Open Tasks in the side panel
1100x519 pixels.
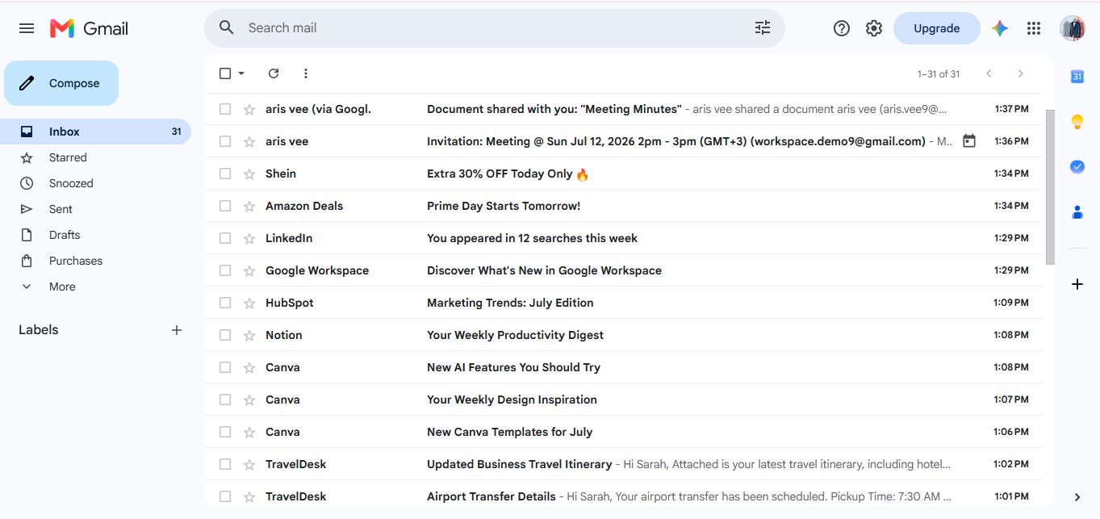point(1077,166)
